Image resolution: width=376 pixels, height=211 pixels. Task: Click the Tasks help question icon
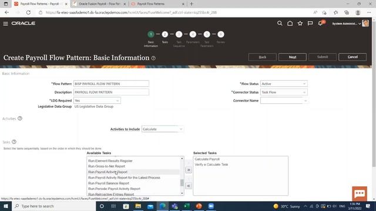pos(14,142)
